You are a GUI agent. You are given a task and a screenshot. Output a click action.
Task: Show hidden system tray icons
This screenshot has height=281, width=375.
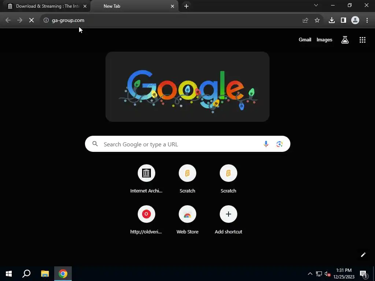[310, 274]
